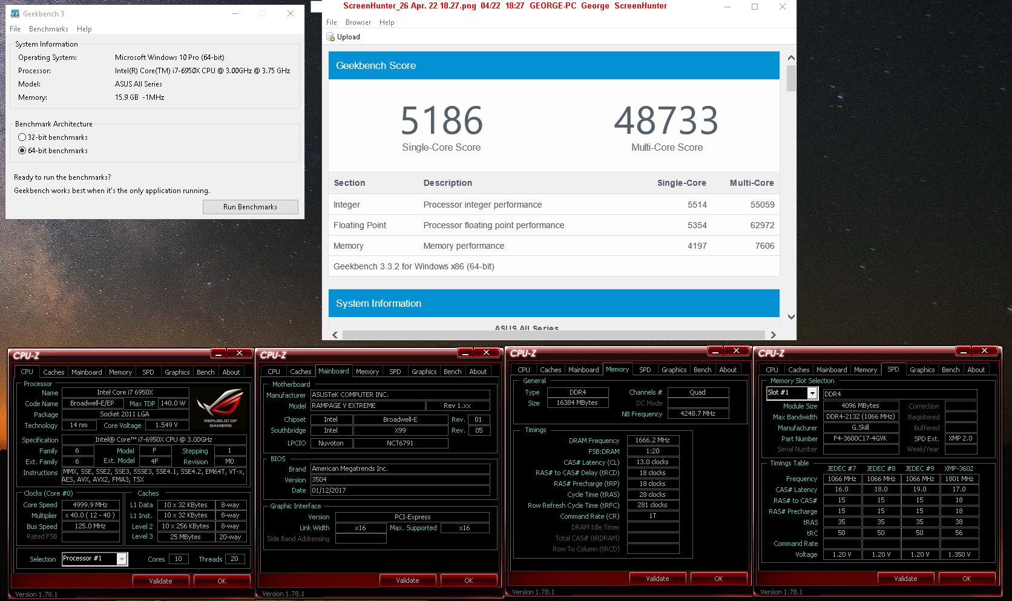Click the Core Voltage field showing 1.549 V
The image size is (1012, 601).
(166, 425)
